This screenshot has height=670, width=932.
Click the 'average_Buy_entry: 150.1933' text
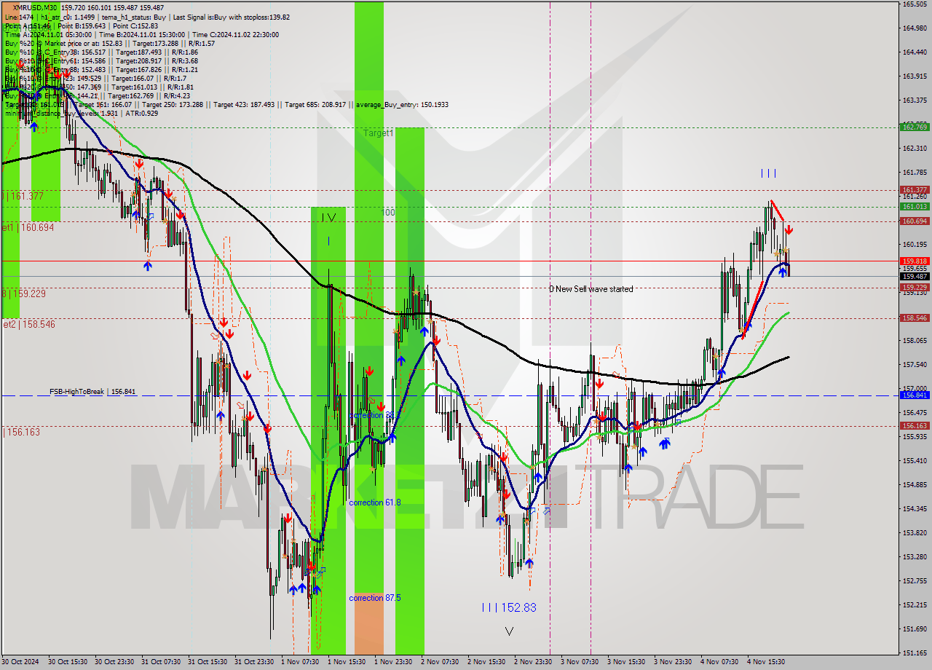click(402, 105)
